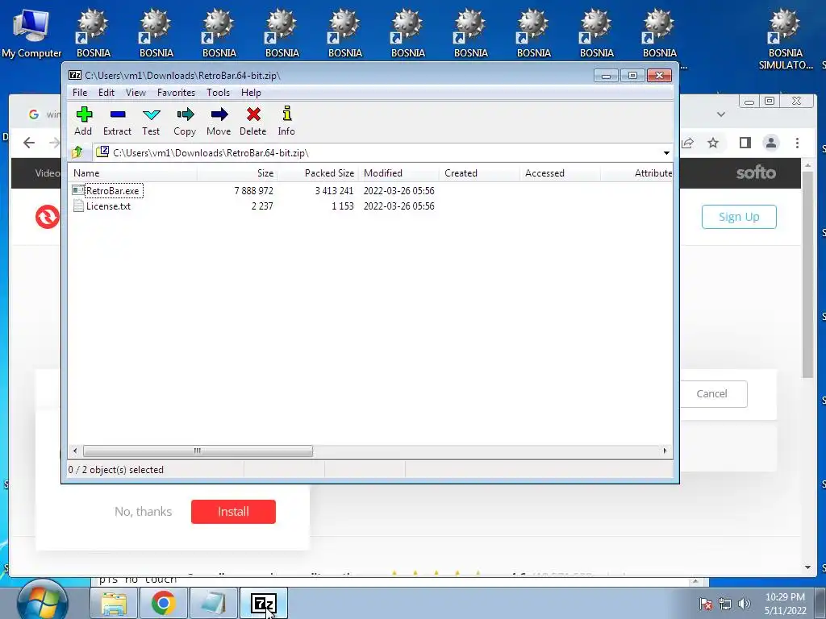Image resolution: width=826 pixels, height=619 pixels.
Task: Switch to Chrome in the taskbar
Action: [163, 603]
